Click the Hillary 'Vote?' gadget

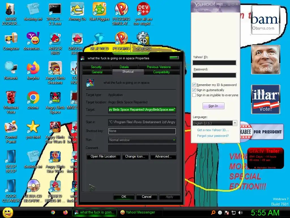pyautogui.click(x=266, y=99)
